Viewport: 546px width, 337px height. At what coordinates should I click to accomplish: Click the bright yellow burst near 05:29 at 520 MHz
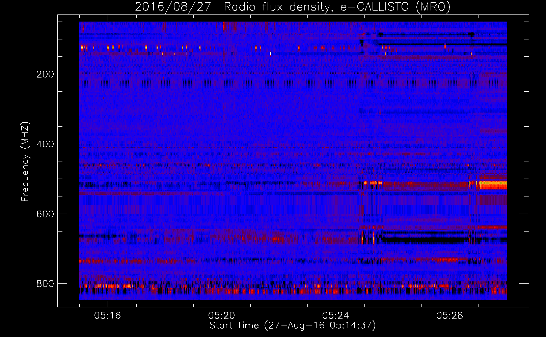[x=493, y=185]
